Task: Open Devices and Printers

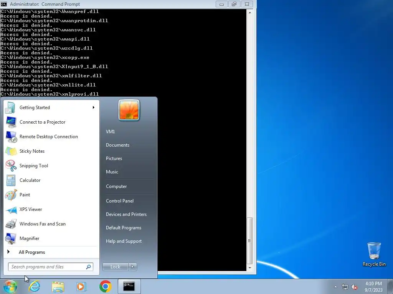Action: tap(126, 214)
